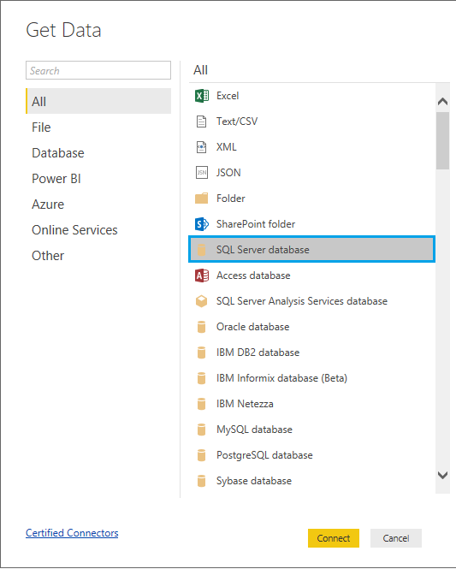456x569 pixels.
Task: Select the XML list label
Action: pos(227,147)
